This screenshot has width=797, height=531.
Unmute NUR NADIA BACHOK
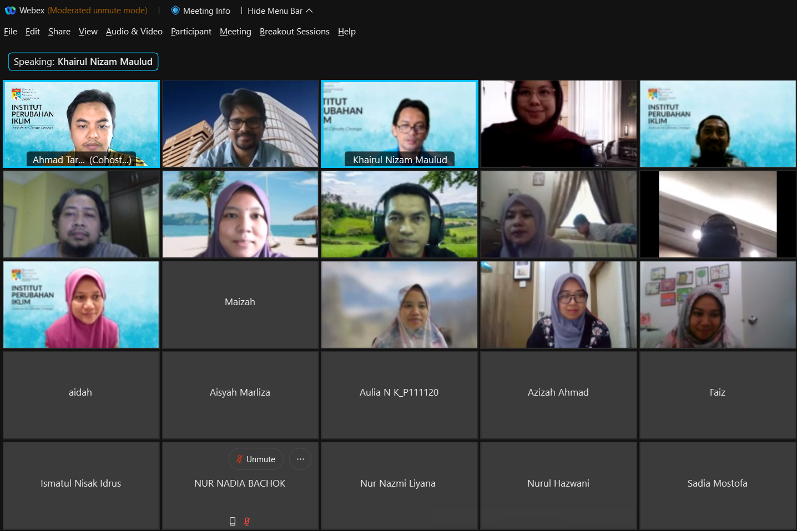click(256, 459)
